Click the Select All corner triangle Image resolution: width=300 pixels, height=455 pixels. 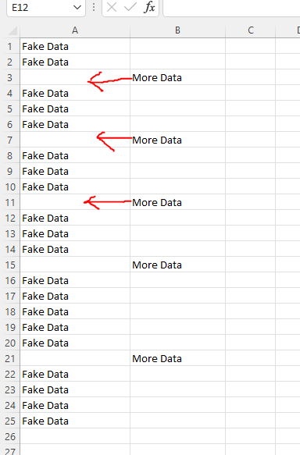click(12, 30)
